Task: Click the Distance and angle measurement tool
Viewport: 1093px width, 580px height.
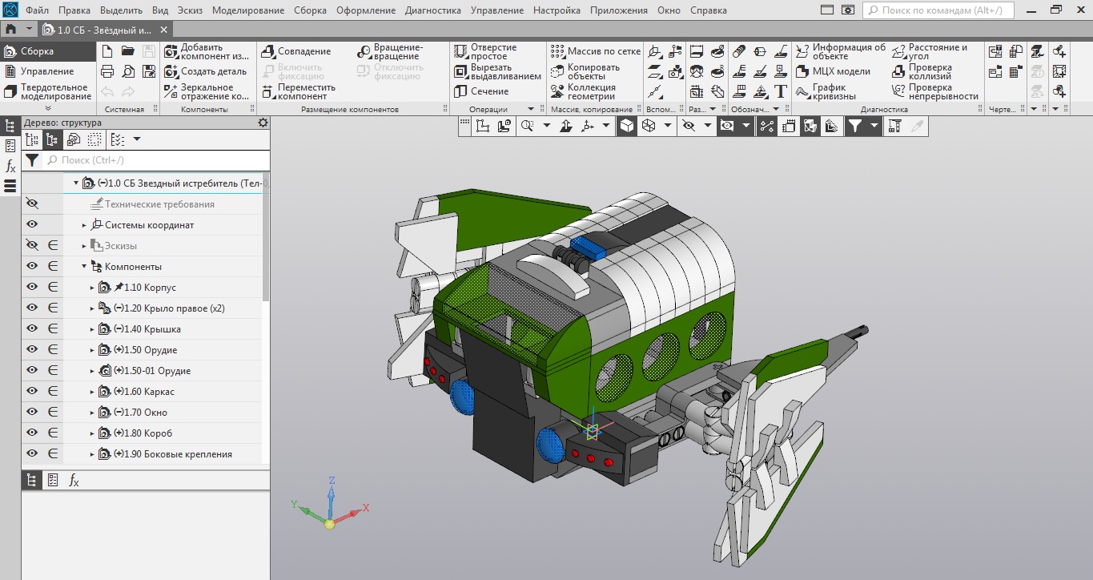Action: coord(898,52)
